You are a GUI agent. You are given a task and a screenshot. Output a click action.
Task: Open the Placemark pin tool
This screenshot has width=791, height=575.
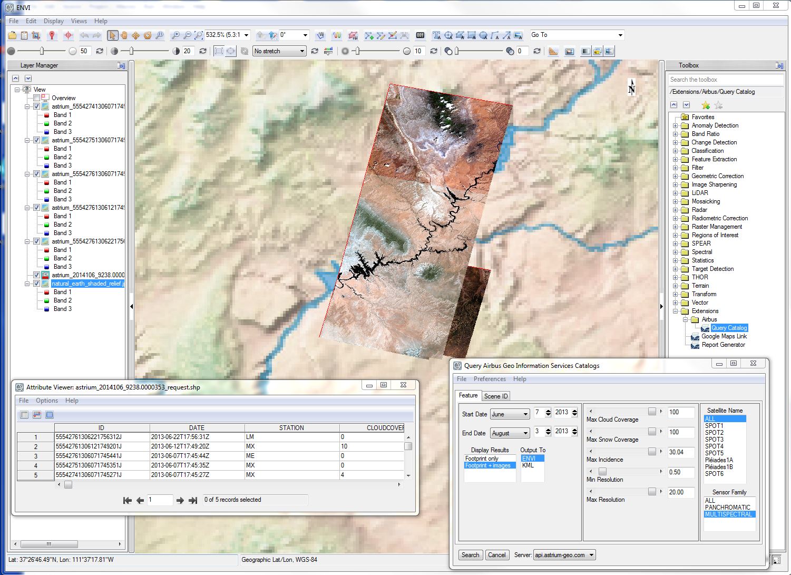pos(52,35)
